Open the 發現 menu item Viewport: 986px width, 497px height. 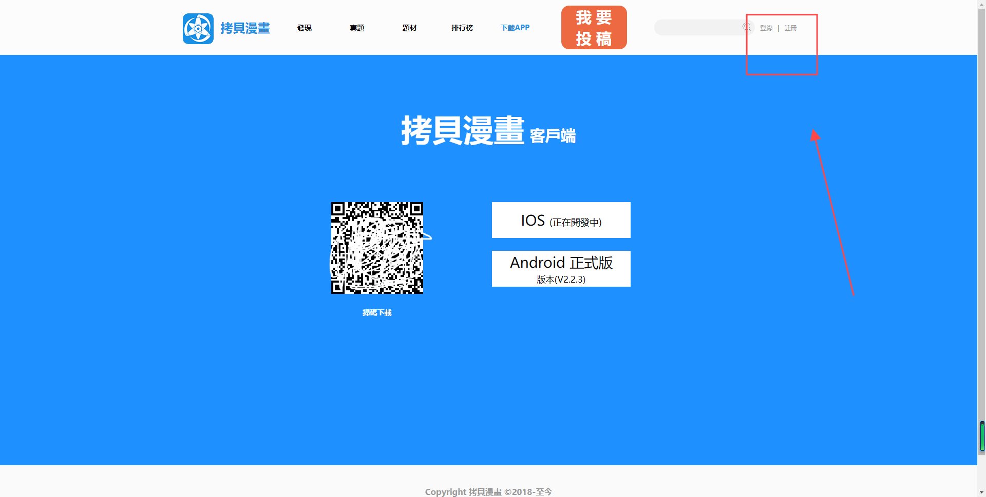point(305,28)
